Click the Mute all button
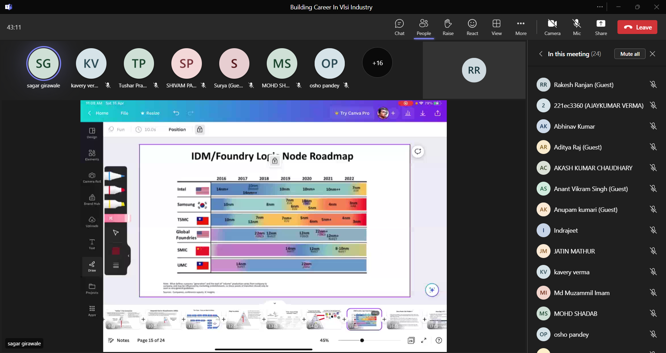 pyautogui.click(x=630, y=54)
